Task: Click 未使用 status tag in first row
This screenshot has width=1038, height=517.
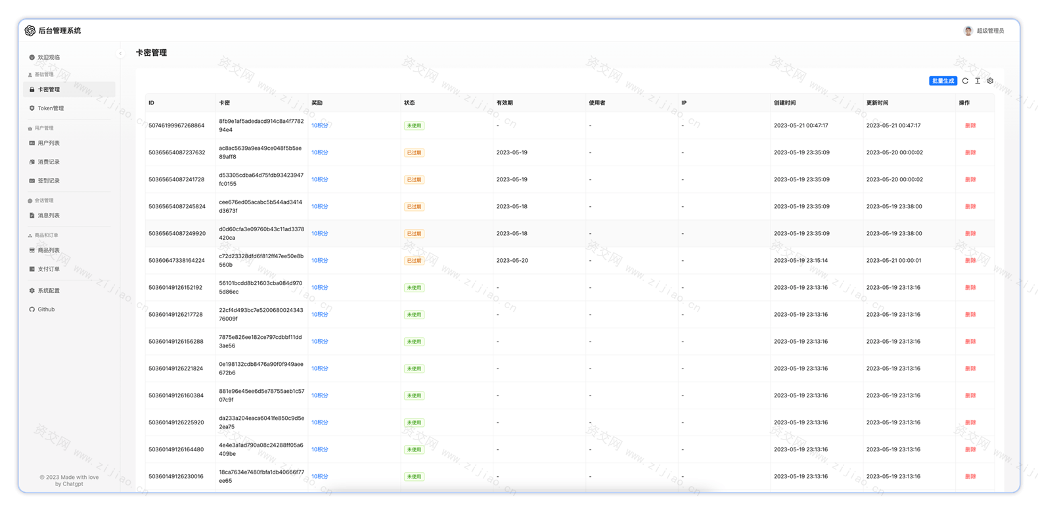Action: tap(414, 125)
